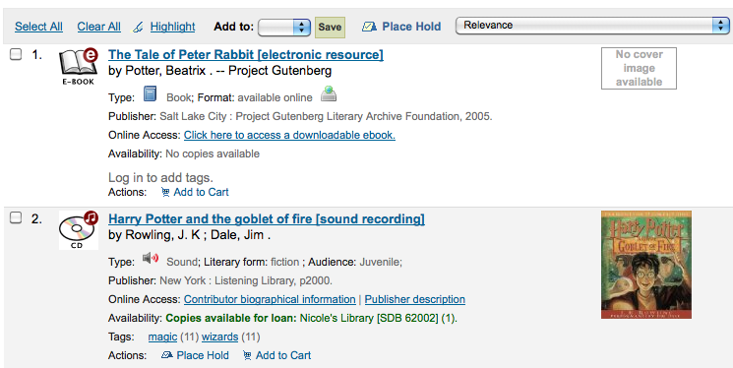Click Clear All link
The height and width of the screenshot is (368, 733).
coord(99,27)
